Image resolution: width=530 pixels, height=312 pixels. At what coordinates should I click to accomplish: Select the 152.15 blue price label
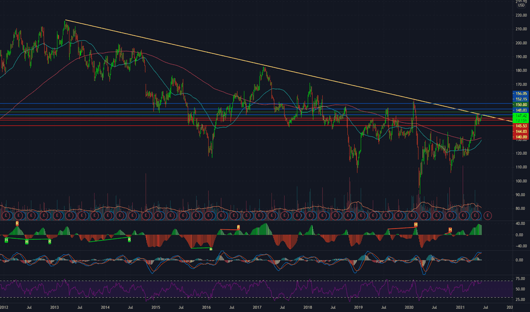click(x=520, y=99)
